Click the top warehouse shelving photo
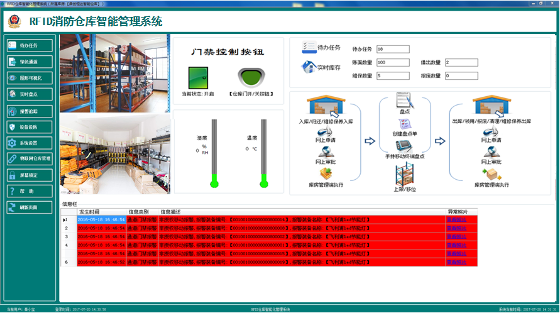The height and width of the screenshot is (313, 560). point(115,72)
